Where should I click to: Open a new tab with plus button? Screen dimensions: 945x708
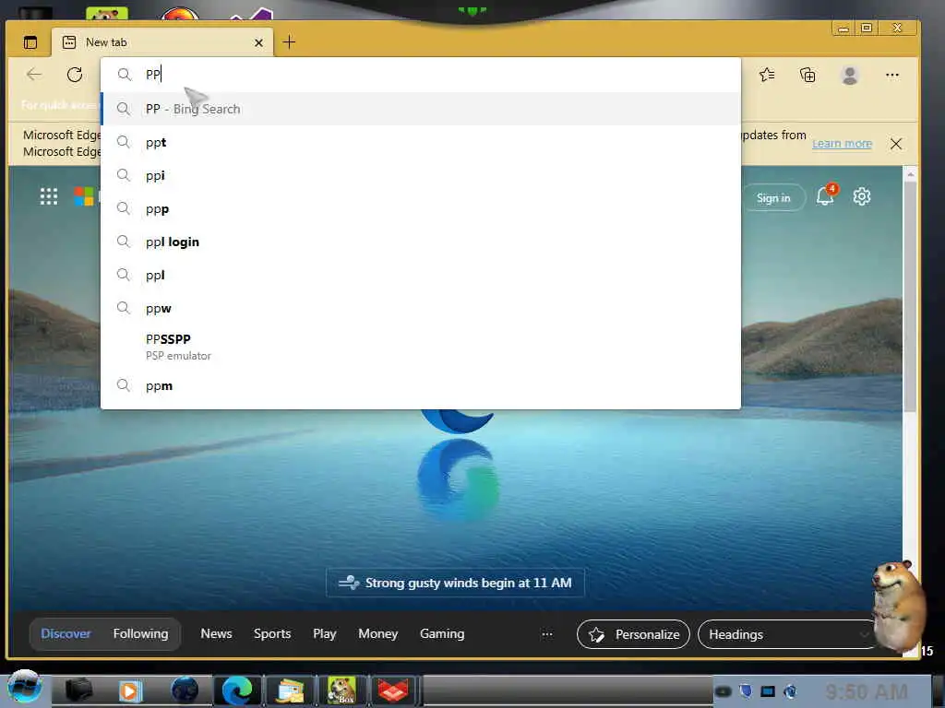tap(289, 42)
